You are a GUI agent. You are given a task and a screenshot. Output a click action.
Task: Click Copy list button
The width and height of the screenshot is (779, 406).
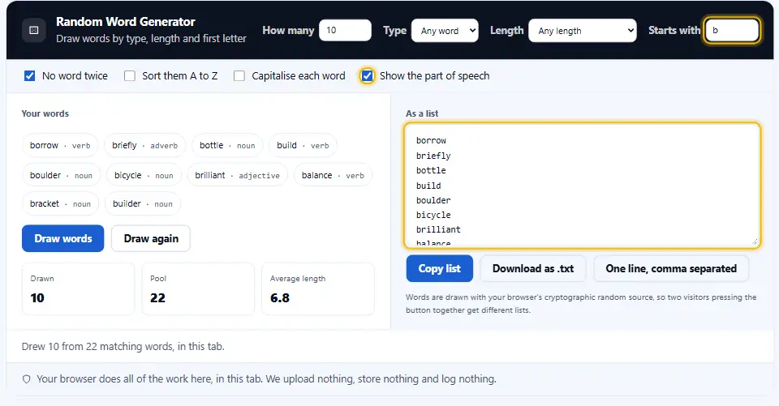[x=439, y=268]
